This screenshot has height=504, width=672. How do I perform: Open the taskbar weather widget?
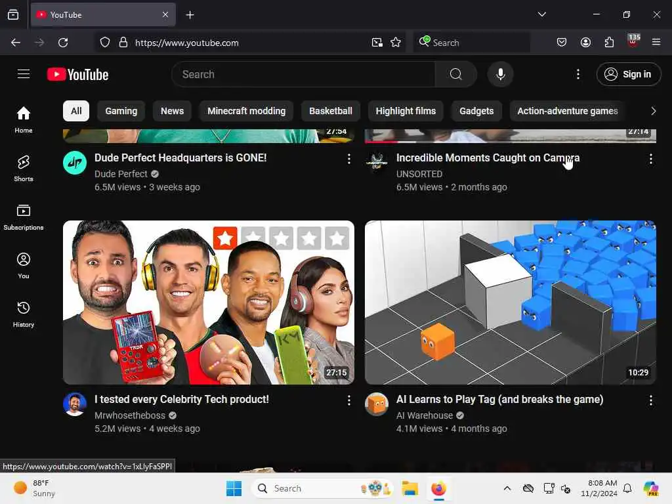tap(35, 488)
